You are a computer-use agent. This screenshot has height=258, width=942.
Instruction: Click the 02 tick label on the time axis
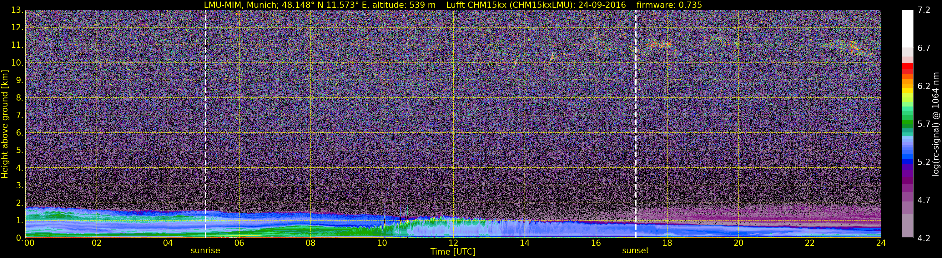pos(97,243)
